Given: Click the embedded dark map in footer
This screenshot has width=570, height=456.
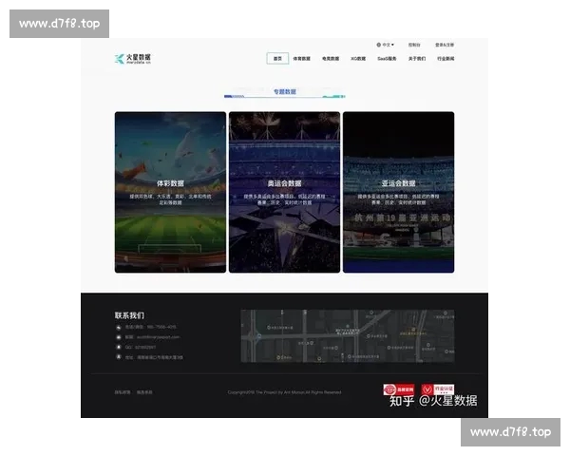Looking at the screenshot, I should [x=348, y=336].
